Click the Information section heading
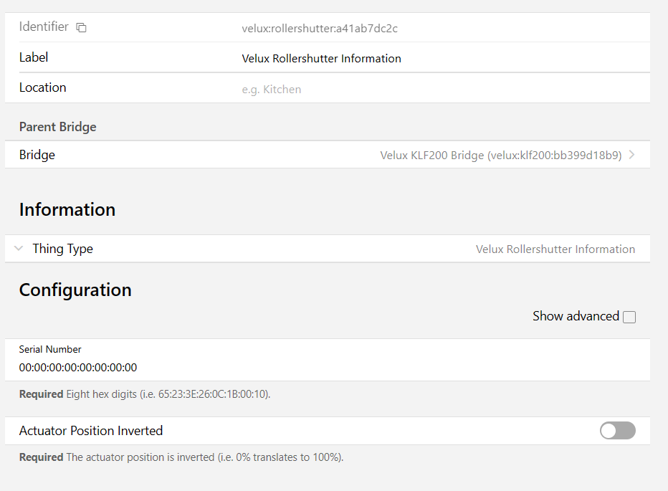The image size is (668, 491). 67,210
